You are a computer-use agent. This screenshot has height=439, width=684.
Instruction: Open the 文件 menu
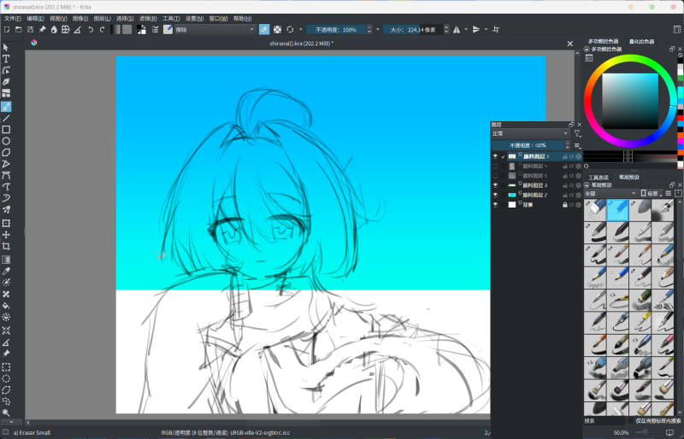click(x=13, y=18)
